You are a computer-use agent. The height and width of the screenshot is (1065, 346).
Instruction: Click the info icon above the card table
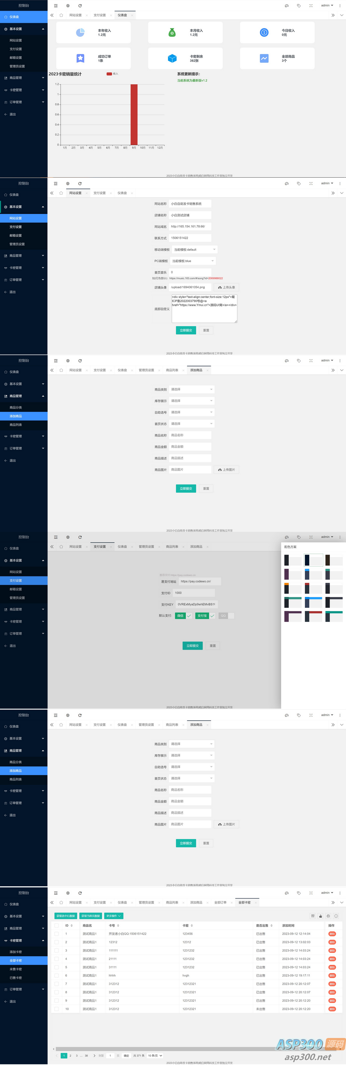pos(336,916)
